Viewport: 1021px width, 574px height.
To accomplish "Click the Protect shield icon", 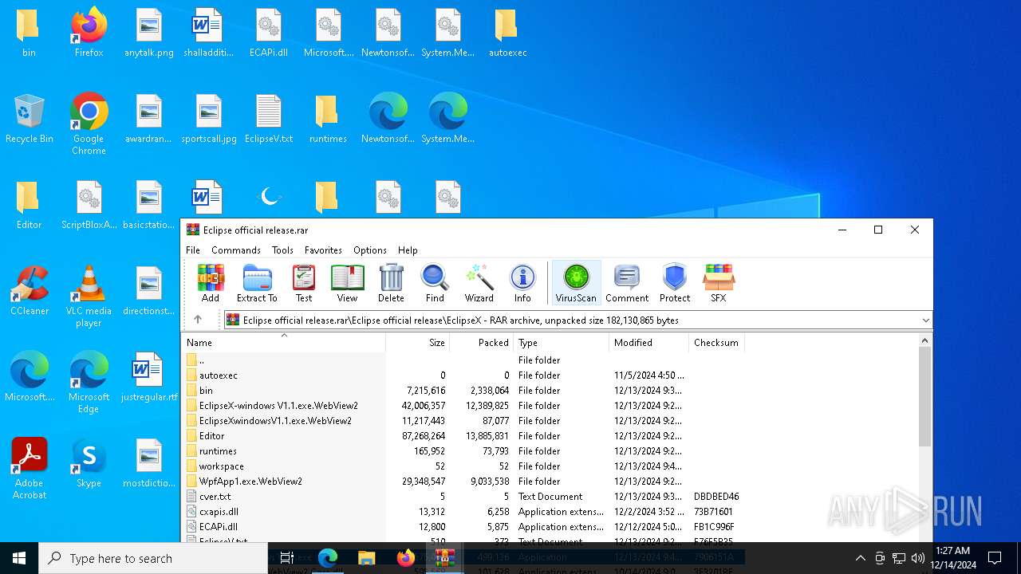I will (675, 283).
